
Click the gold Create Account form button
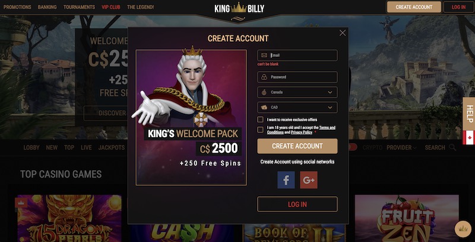point(297,146)
